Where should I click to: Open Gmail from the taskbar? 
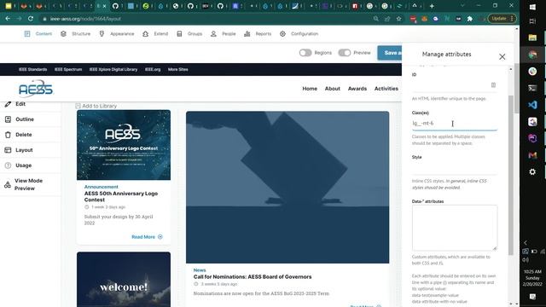coord(532,155)
